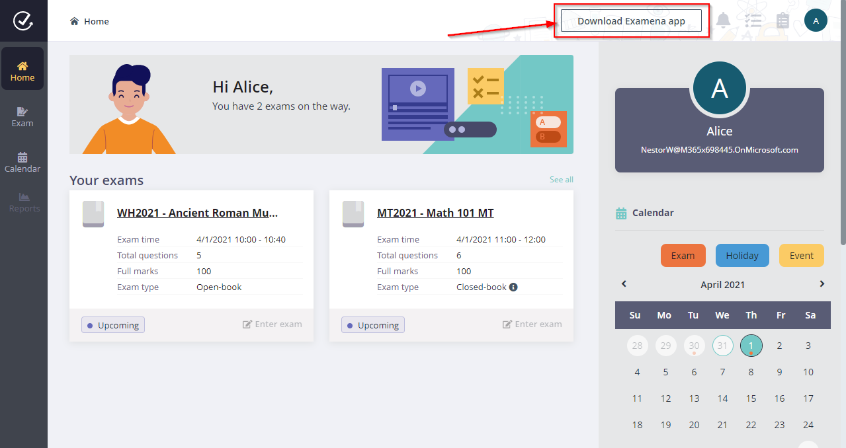Go to previous month in calendar
846x448 pixels.
point(624,284)
